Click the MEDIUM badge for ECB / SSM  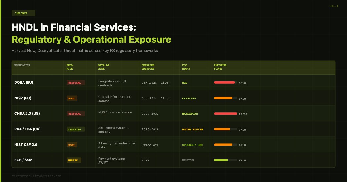[x=74, y=160]
